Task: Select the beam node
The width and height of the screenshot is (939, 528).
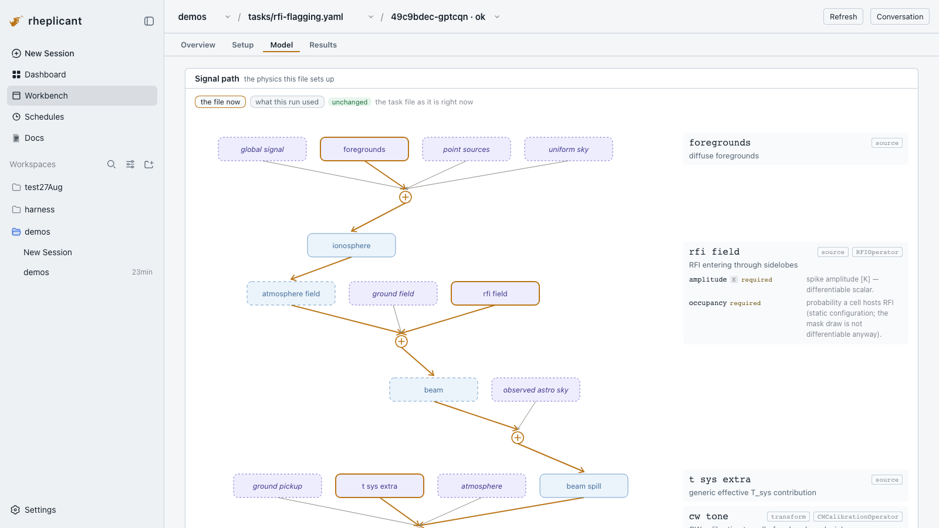Action: (434, 390)
